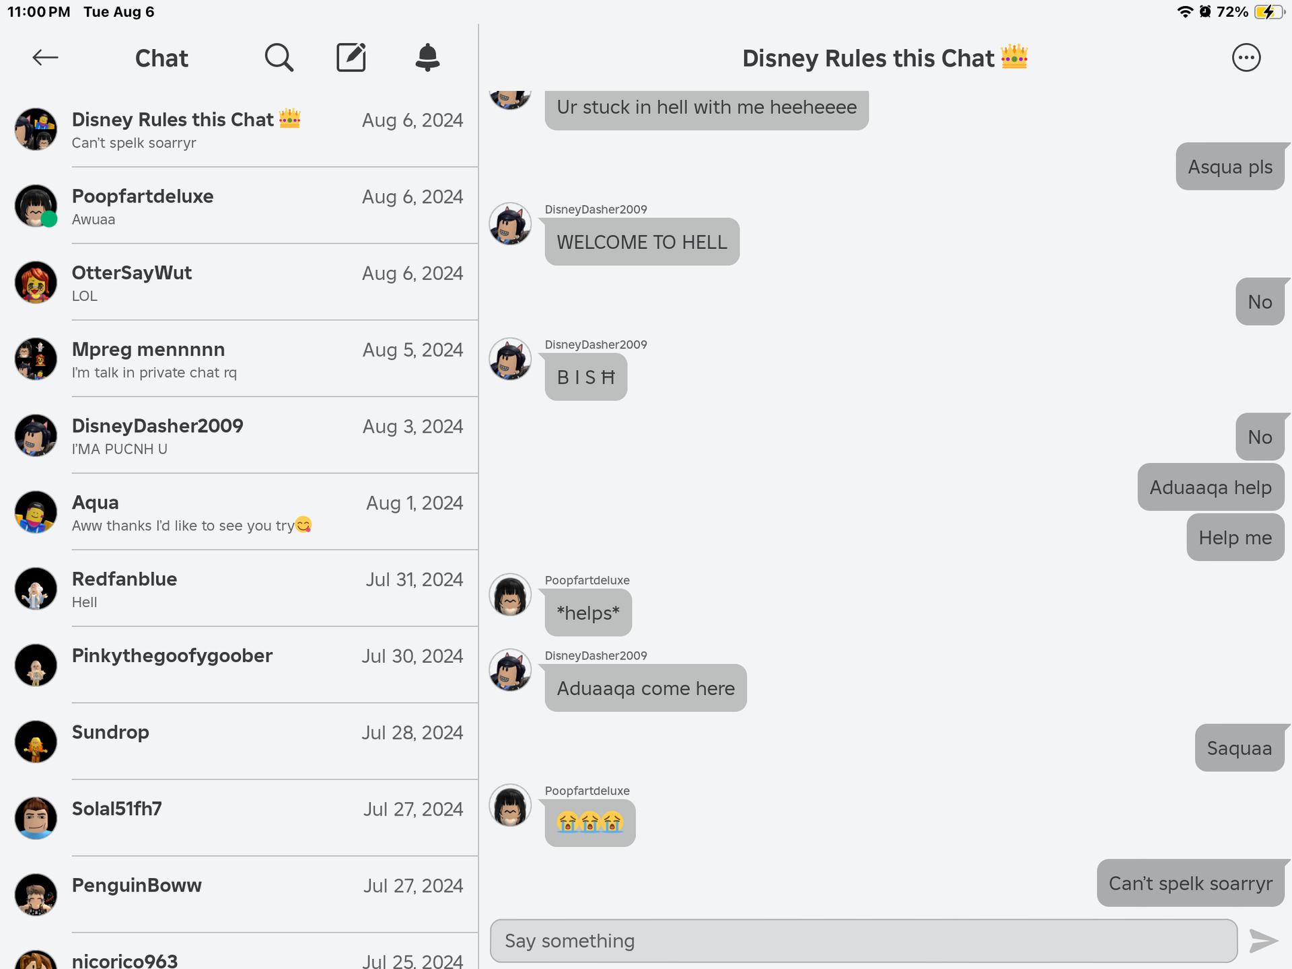
Task: Tap the Wi-Fi status icon
Action: tap(1185, 11)
